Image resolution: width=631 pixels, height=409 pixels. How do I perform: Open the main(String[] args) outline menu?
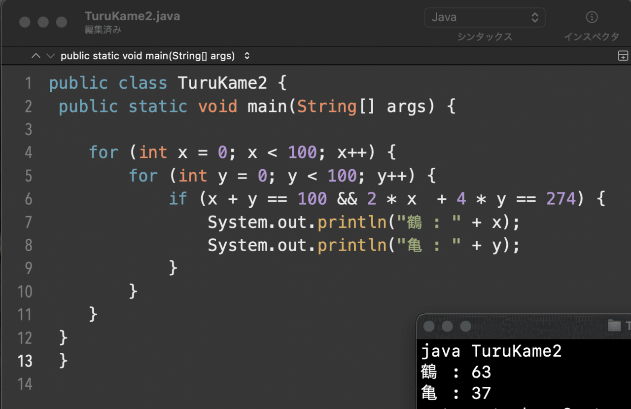click(x=155, y=56)
